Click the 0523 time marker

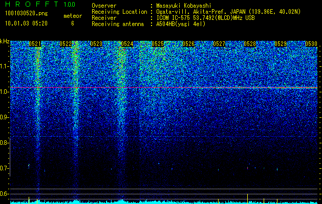coord(96,44)
